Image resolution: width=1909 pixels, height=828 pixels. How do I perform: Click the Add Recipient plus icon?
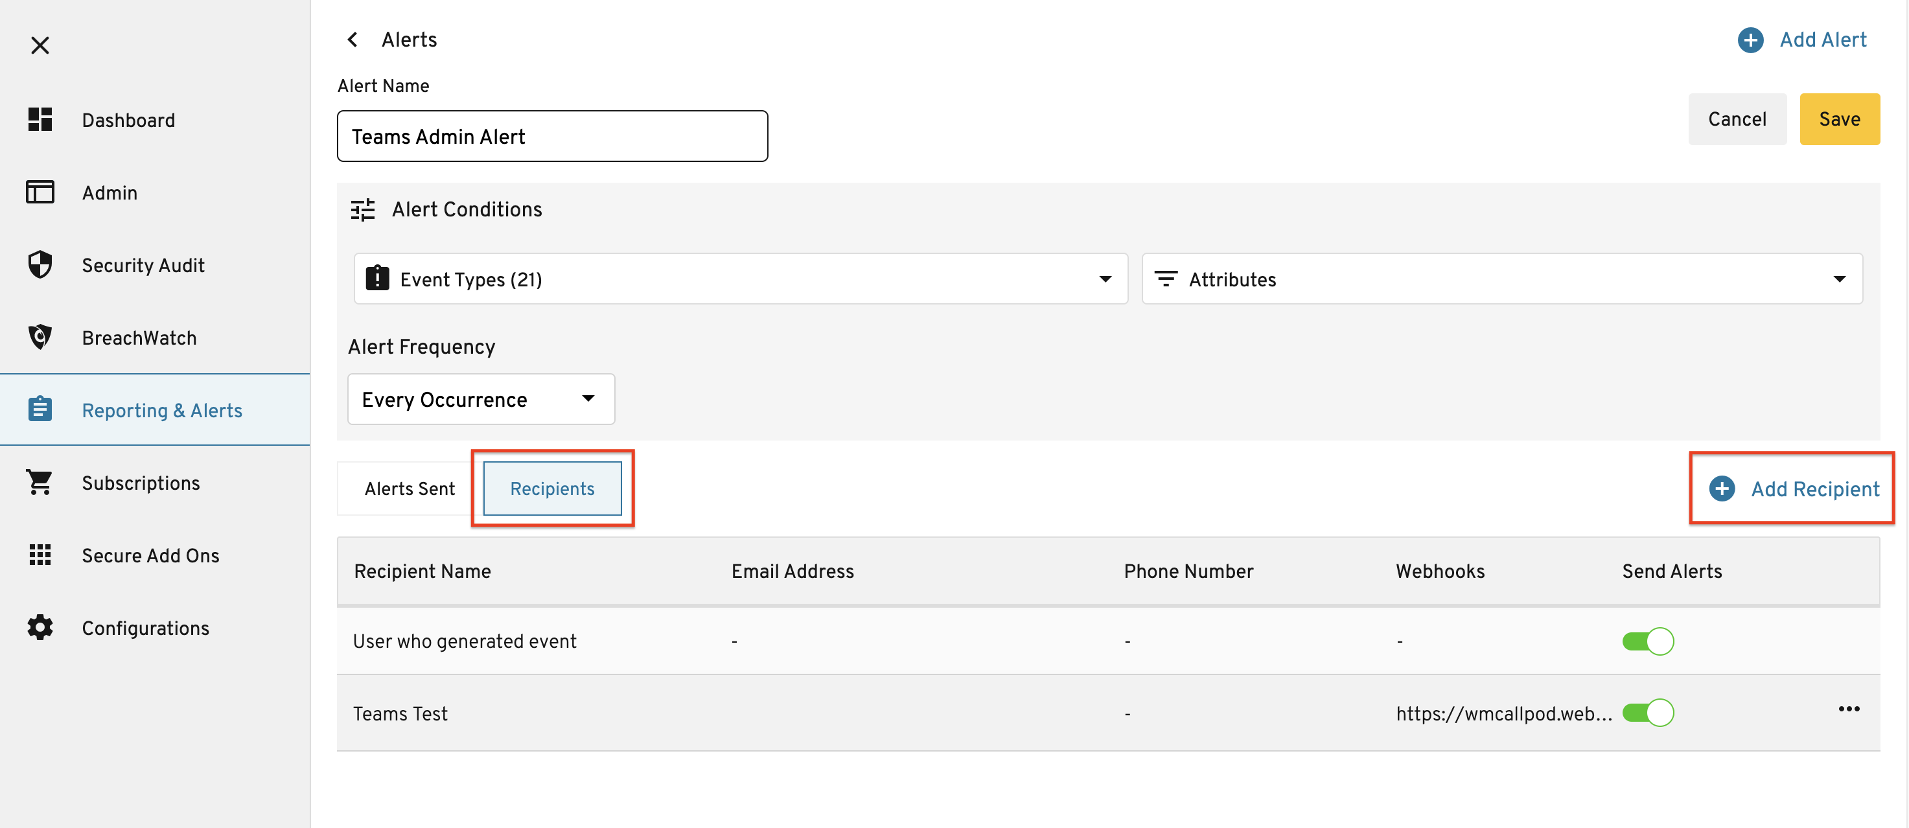point(1722,489)
